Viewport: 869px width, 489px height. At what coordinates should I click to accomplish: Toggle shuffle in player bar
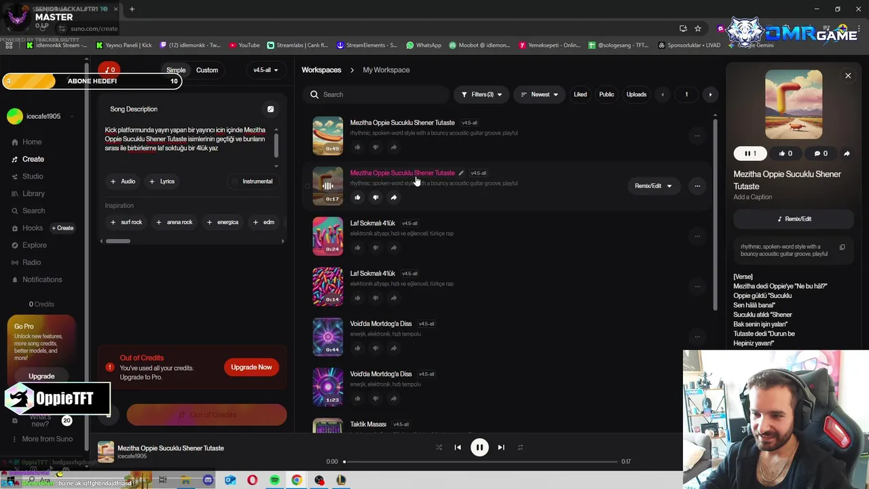(x=439, y=448)
